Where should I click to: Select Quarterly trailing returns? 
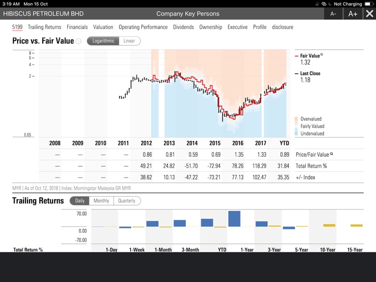(x=127, y=201)
